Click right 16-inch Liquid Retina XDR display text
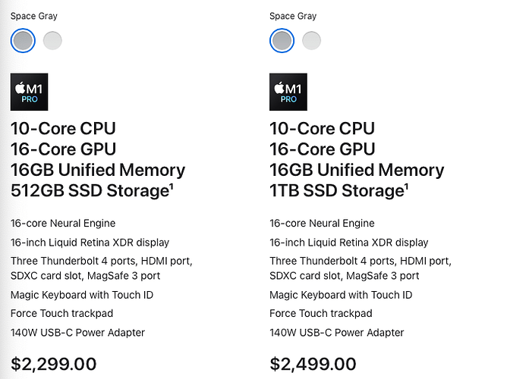The height and width of the screenshot is (379, 507). (x=349, y=243)
